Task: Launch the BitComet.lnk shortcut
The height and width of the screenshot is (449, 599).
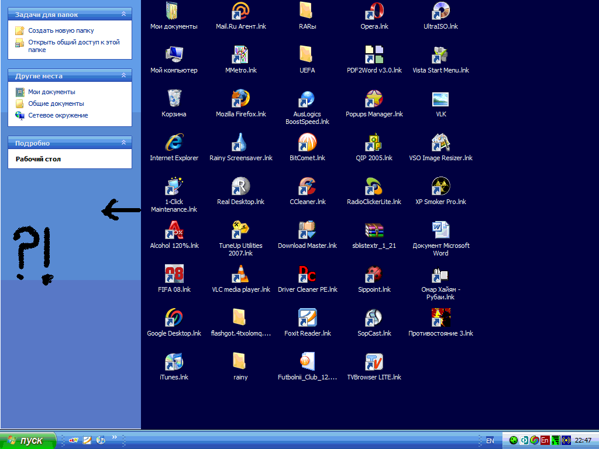Action: coord(307,143)
